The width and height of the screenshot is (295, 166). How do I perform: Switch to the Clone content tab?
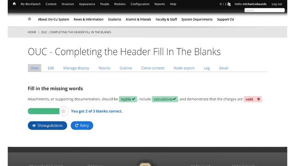pyautogui.click(x=153, y=68)
